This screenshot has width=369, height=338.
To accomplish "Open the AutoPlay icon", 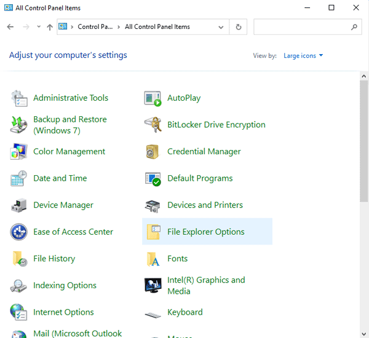I will point(153,98).
